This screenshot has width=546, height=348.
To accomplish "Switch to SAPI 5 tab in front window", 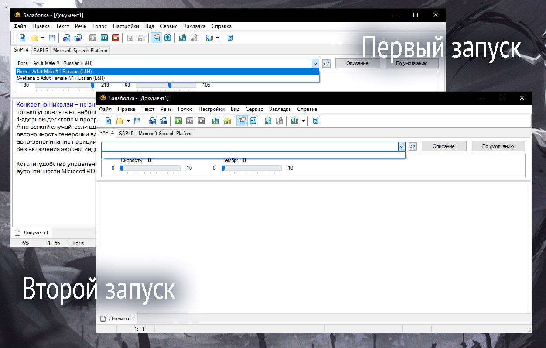I will pyautogui.click(x=126, y=134).
